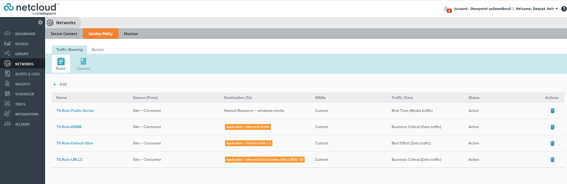
Task: Open the GROUPS menu label
Action: click(x=22, y=54)
